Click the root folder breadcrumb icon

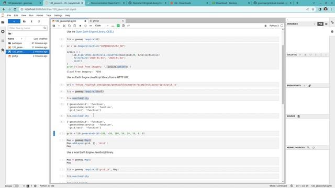point(9,33)
